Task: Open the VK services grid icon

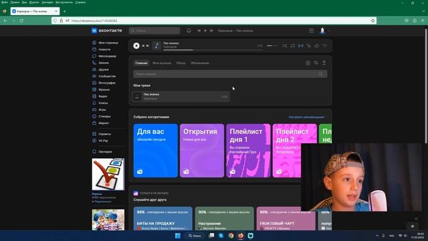Action: click(311, 31)
